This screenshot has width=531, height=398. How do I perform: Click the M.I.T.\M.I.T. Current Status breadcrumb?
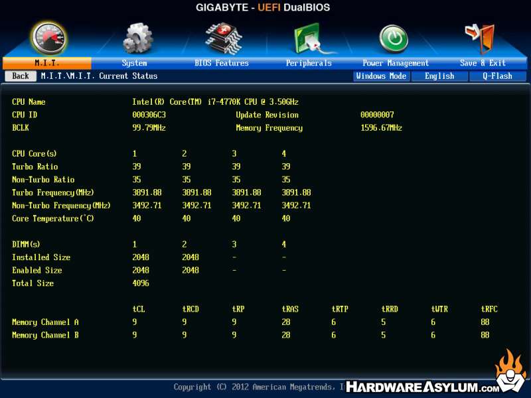tap(99, 76)
